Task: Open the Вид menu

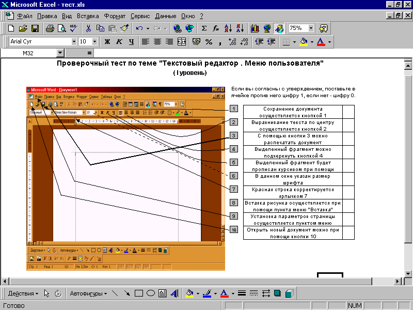Action: click(67, 16)
